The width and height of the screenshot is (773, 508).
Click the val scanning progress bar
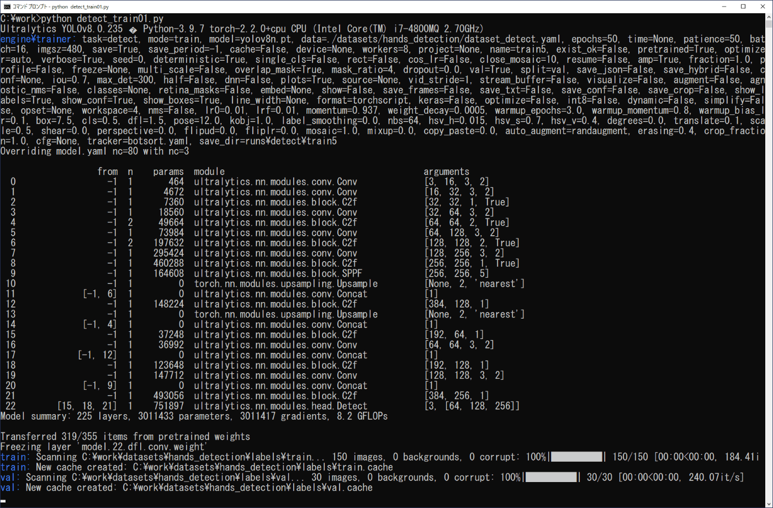[x=551, y=477]
